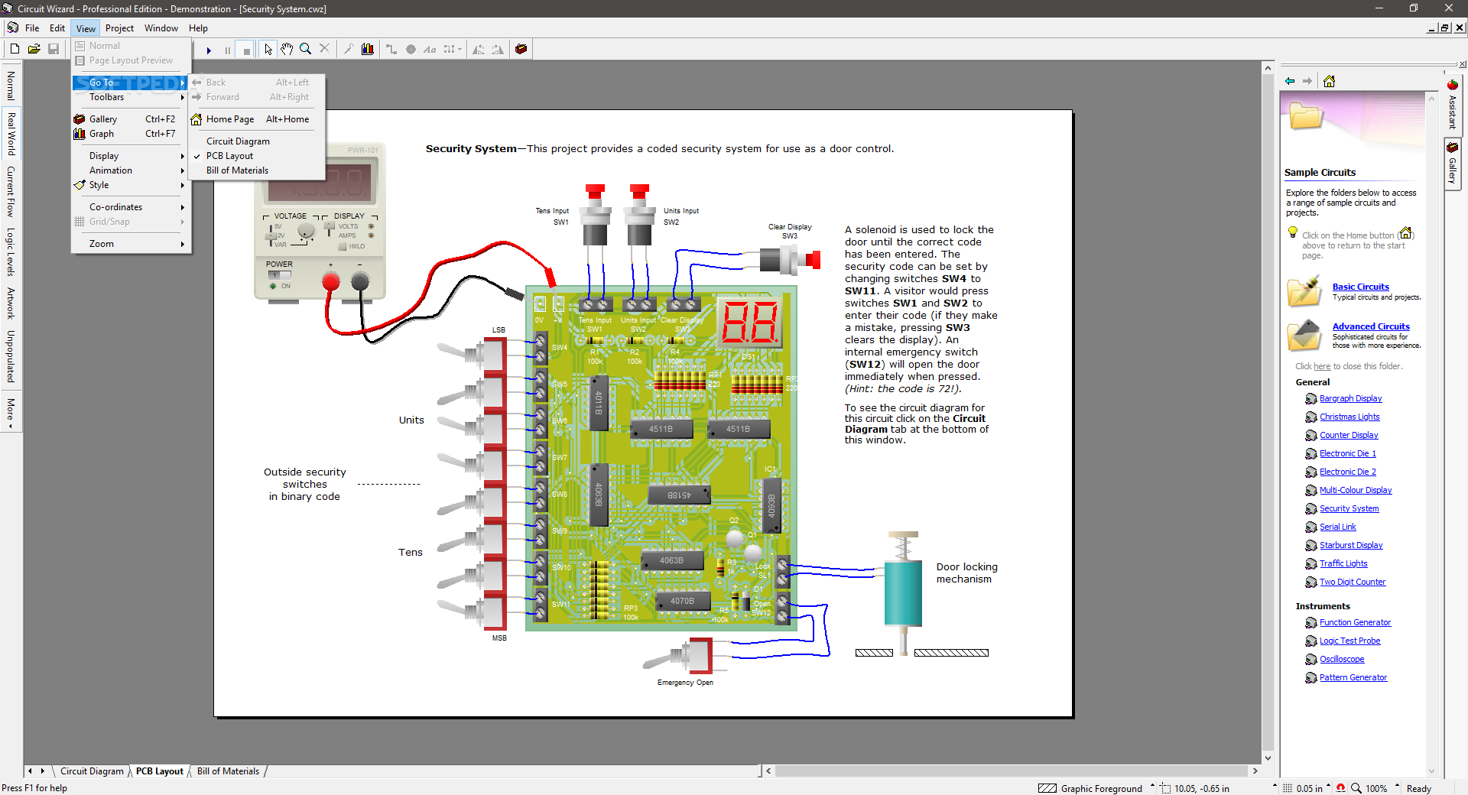Screen dimensions: 1468x795
Task: Open the Gallery side panel tab
Action: pyautogui.click(x=1453, y=164)
